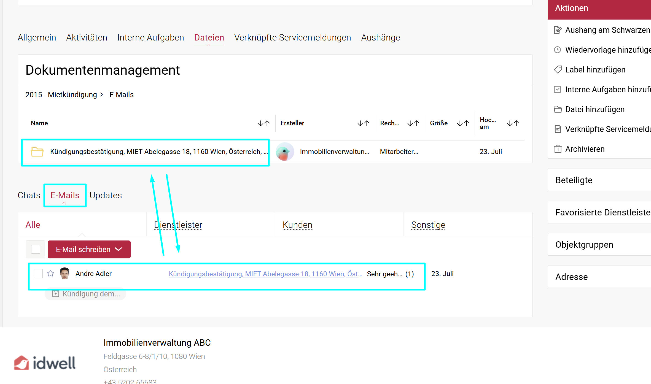Click Andre Adler's profile picture
Image resolution: width=651 pixels, height=384 pixels.
coord(65,274)
